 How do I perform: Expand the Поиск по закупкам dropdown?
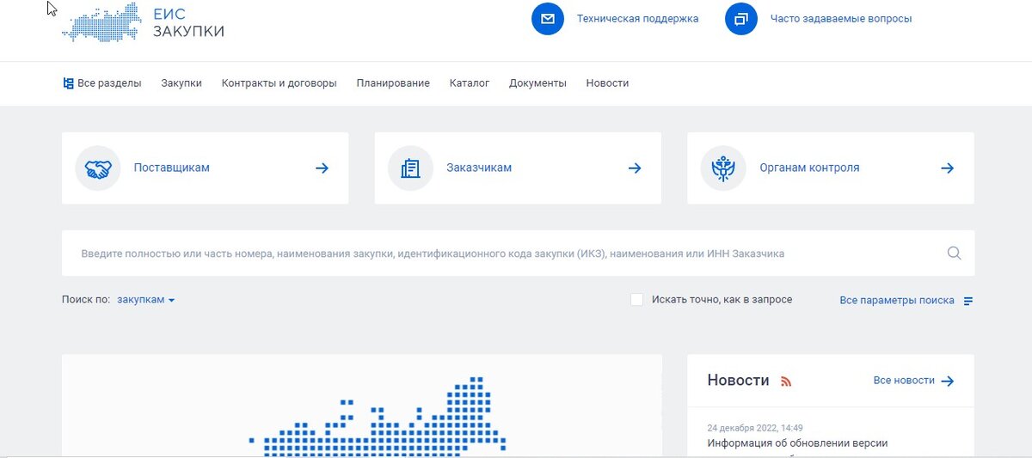tap(146, 300)
